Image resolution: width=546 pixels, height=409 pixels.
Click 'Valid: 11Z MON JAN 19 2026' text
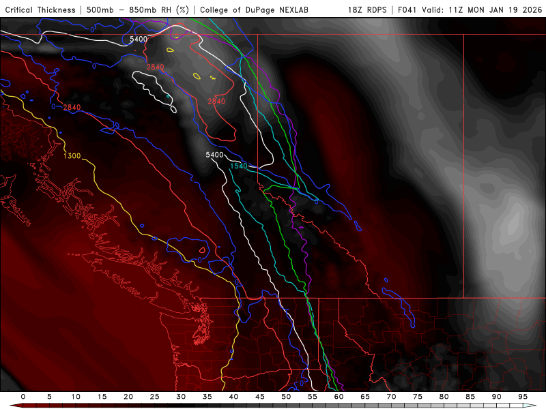pos(482,10)
